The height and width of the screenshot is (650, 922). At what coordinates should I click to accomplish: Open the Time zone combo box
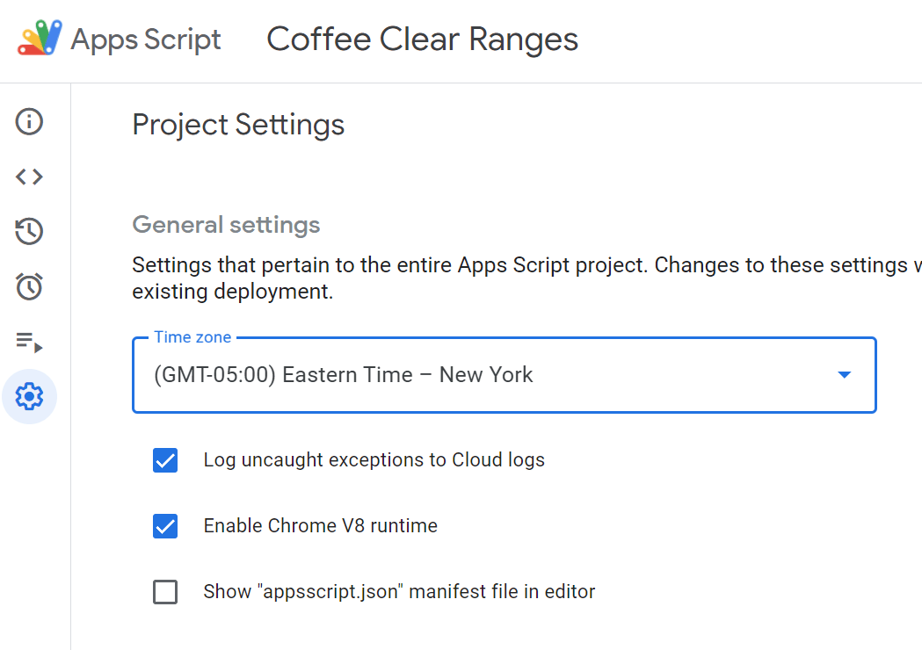click(x=492, y=375)
